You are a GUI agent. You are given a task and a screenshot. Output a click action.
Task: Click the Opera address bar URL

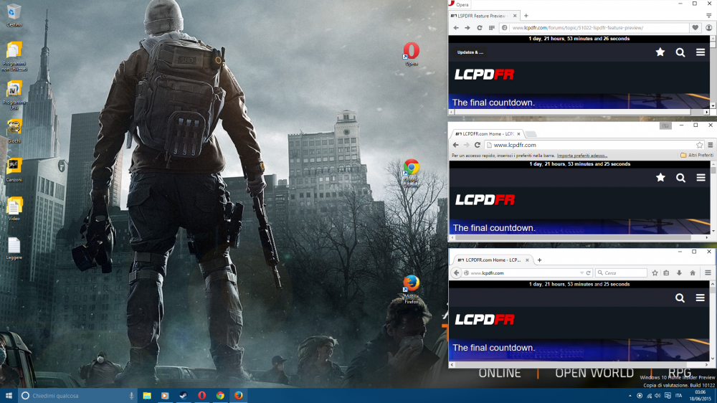(x=577, y=28)
